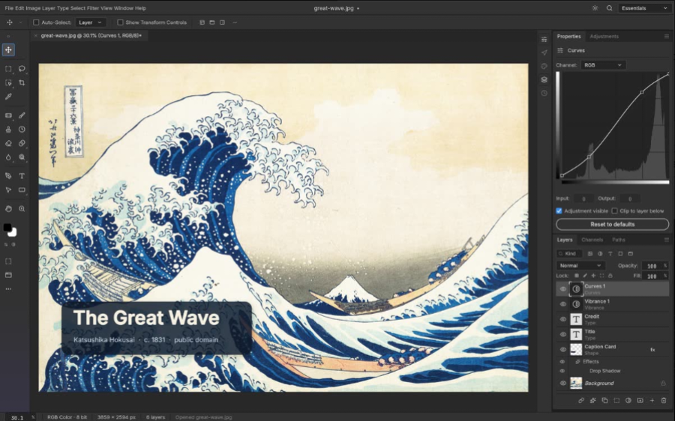The height and width of the screenshot is (421, 675).
Task: Switch to the Paths tab
Action: [x=619, y=240]
